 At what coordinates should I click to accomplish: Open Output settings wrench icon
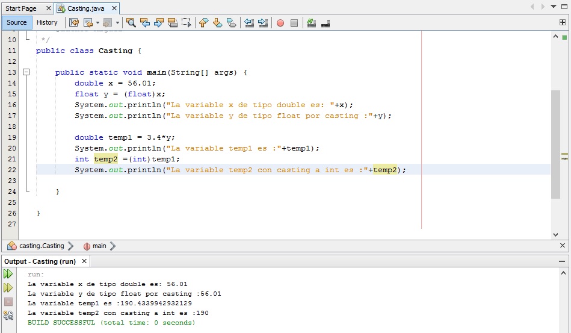click(x=8, y=315)
